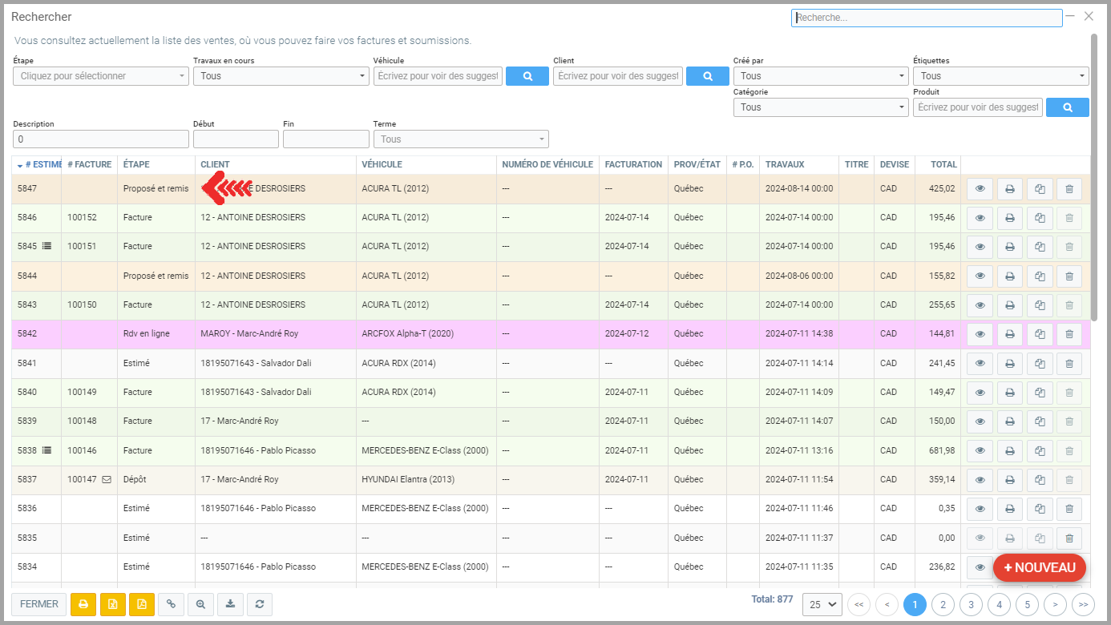The height and width of the screenshot is (625, 1111).
Task: Click the refresh icon in bottom toolbar
Action: point(260,604)
